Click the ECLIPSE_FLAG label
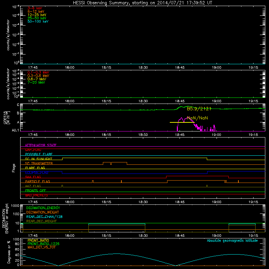This screenshot has width=269, height=269. click(37, 172)
